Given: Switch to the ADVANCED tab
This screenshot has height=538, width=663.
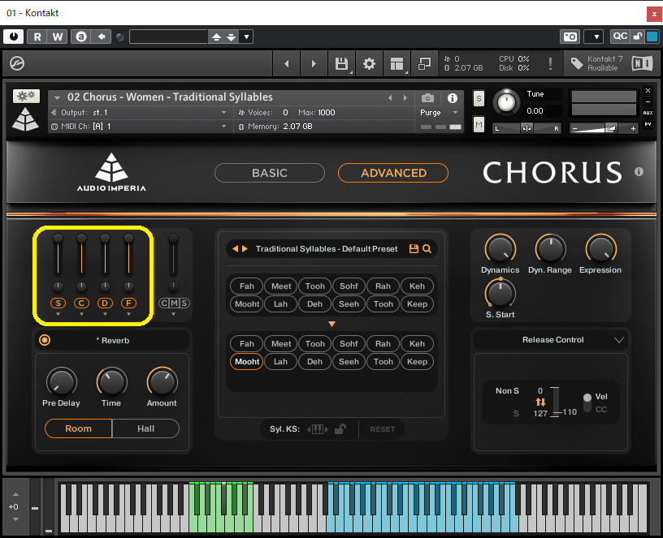Looking at the screenshot, I should coord(392,173).
